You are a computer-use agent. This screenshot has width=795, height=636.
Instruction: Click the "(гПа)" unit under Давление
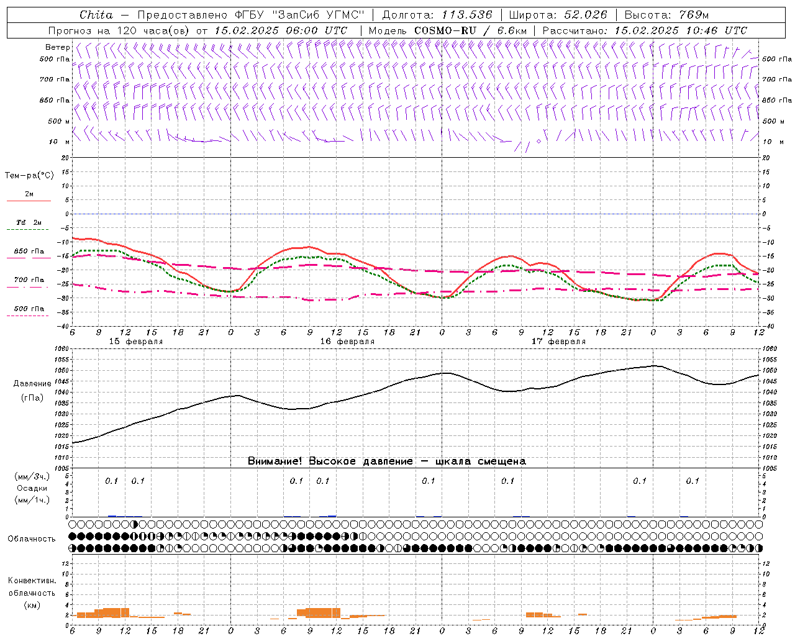click(32, 398)
